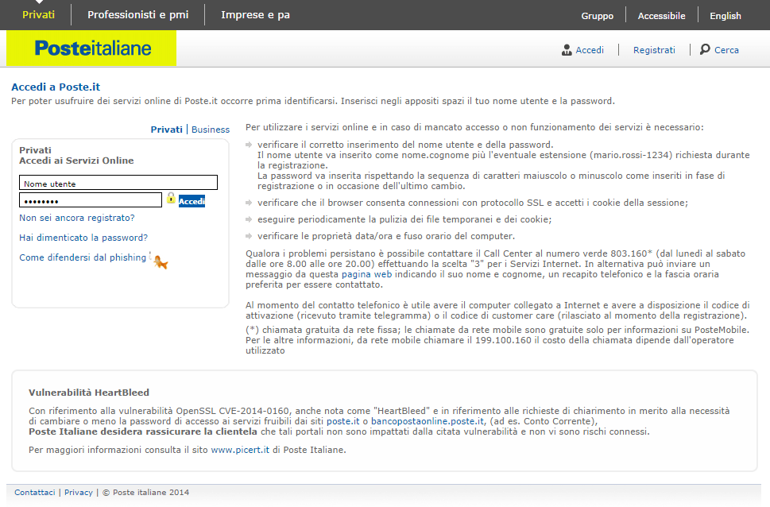Viewport: 770px width, 507px height.
Task: Follow the 'pagina web' link
Action: 367,274
